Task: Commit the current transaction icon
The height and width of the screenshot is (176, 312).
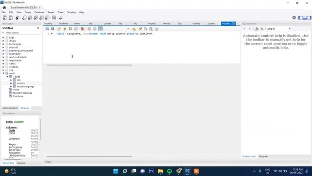Action: [x=89, y=29]
